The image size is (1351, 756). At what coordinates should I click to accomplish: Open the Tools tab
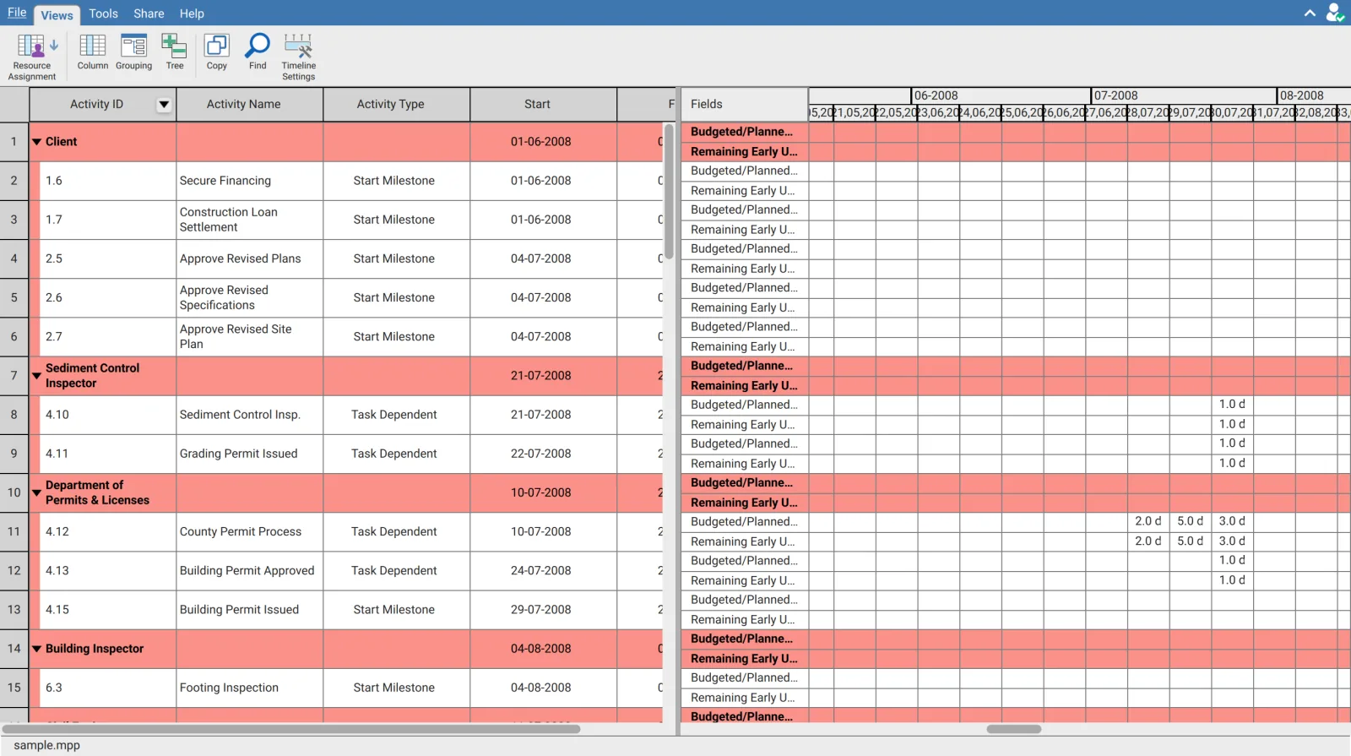tap(103, 14)
